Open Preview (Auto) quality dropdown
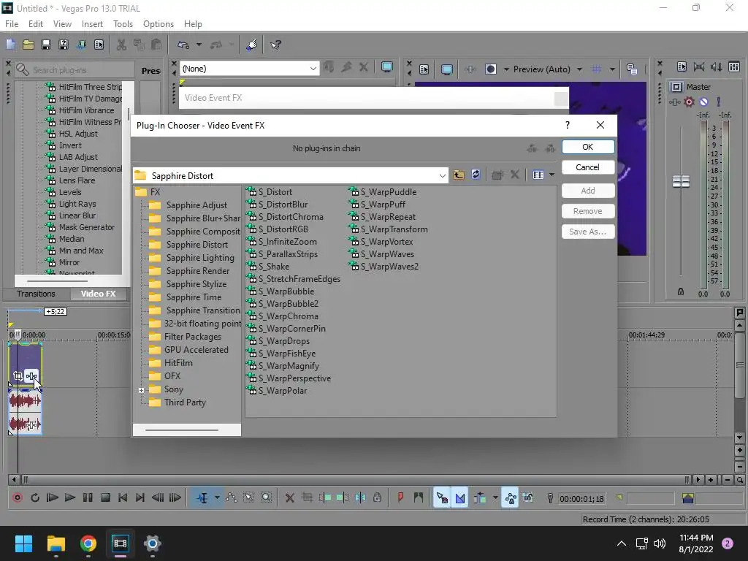This screenshot has width=748, height=561. pyautogui.click(x=579, y=69)
